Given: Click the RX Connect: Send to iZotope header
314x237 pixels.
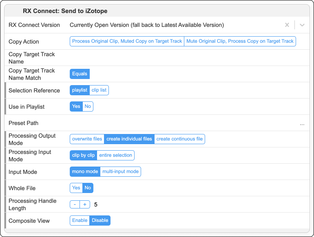Looking at the screenshot, I should coord(65,11).
